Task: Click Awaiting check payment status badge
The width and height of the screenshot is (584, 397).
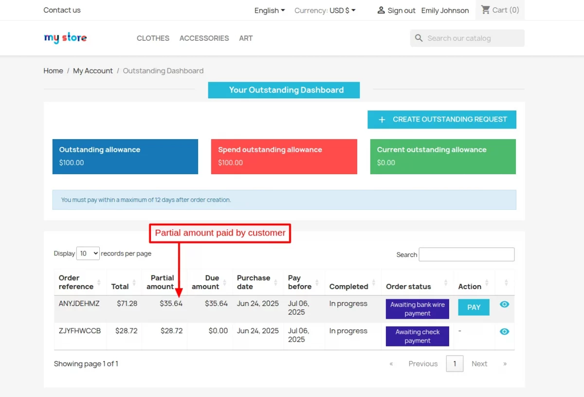Action: (x=418, y=336)
